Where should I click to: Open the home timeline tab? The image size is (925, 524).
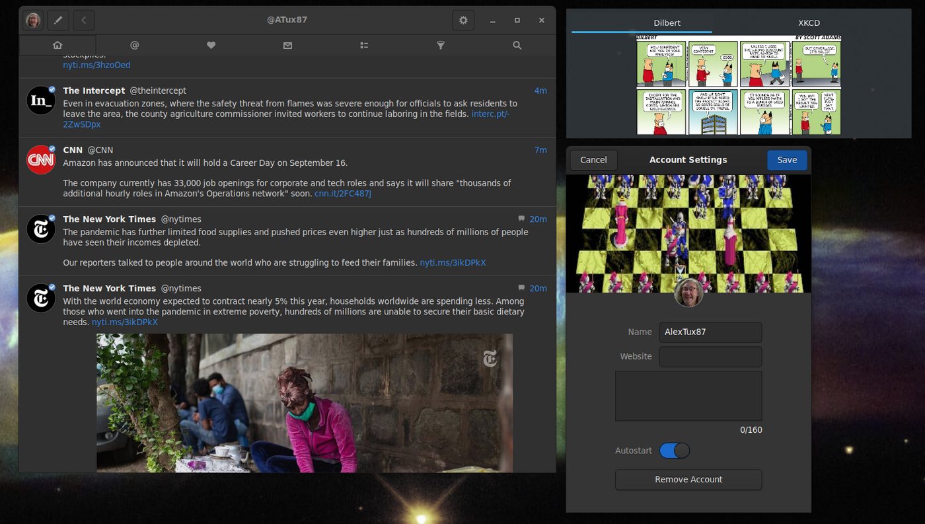point(57,46)
